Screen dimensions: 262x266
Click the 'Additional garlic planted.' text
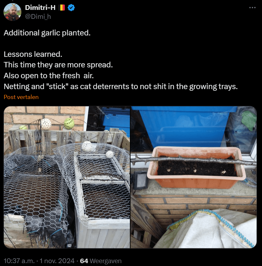[x=47, y=33]
